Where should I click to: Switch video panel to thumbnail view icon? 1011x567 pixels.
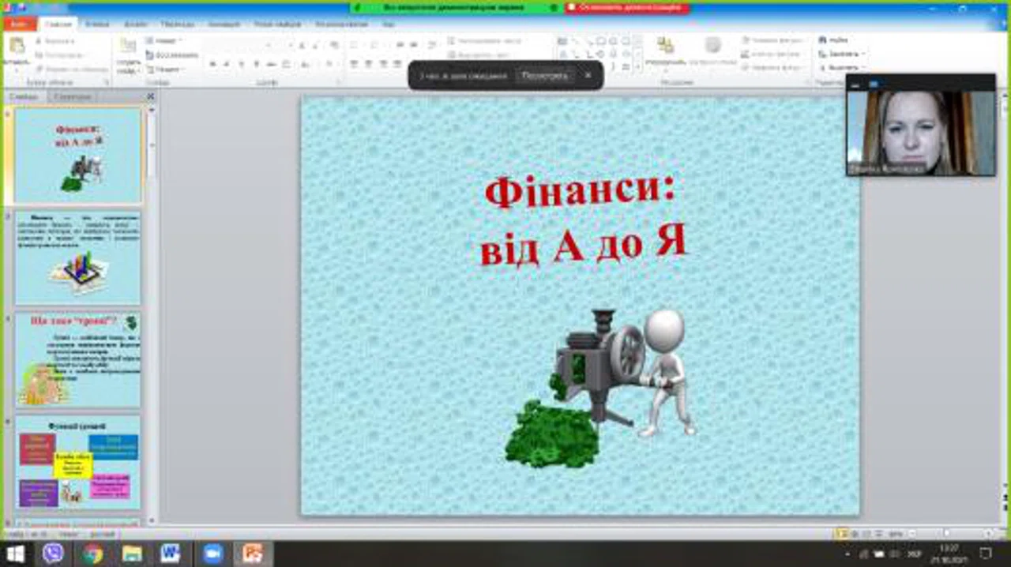click(874, 84)
